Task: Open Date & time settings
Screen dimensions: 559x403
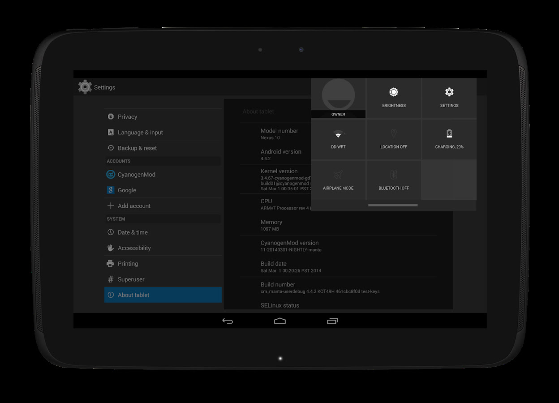Action: click(x=163, y=232)
